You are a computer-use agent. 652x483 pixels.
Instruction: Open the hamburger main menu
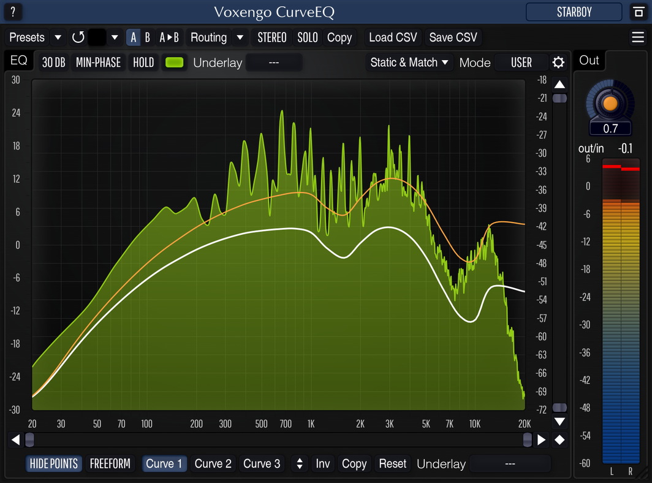pyautogui.click(x=638, y=37)
